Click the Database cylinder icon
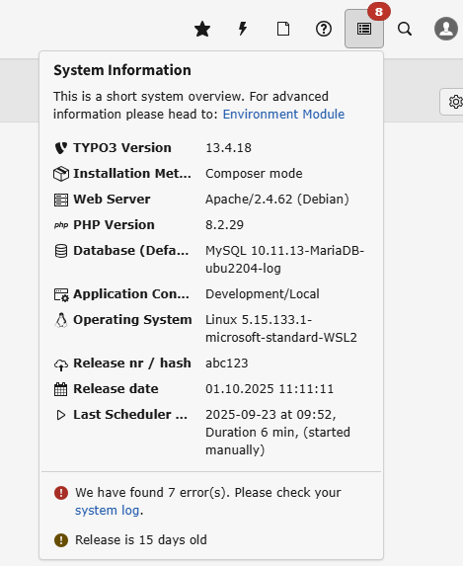 [x=61, y=251]
